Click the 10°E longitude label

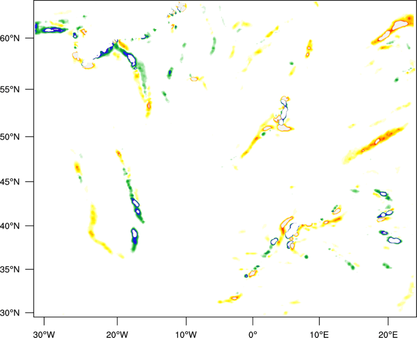(x=319, y=334)
